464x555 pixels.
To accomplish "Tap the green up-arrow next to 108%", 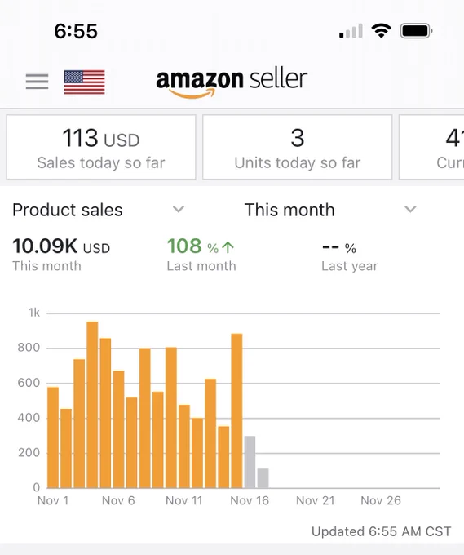I will [228, 247].
